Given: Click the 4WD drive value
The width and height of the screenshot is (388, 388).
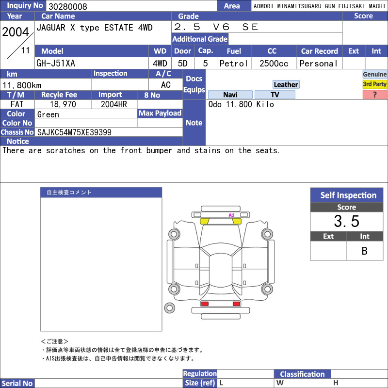Looking at the screenshot, I should coord(160,64).
